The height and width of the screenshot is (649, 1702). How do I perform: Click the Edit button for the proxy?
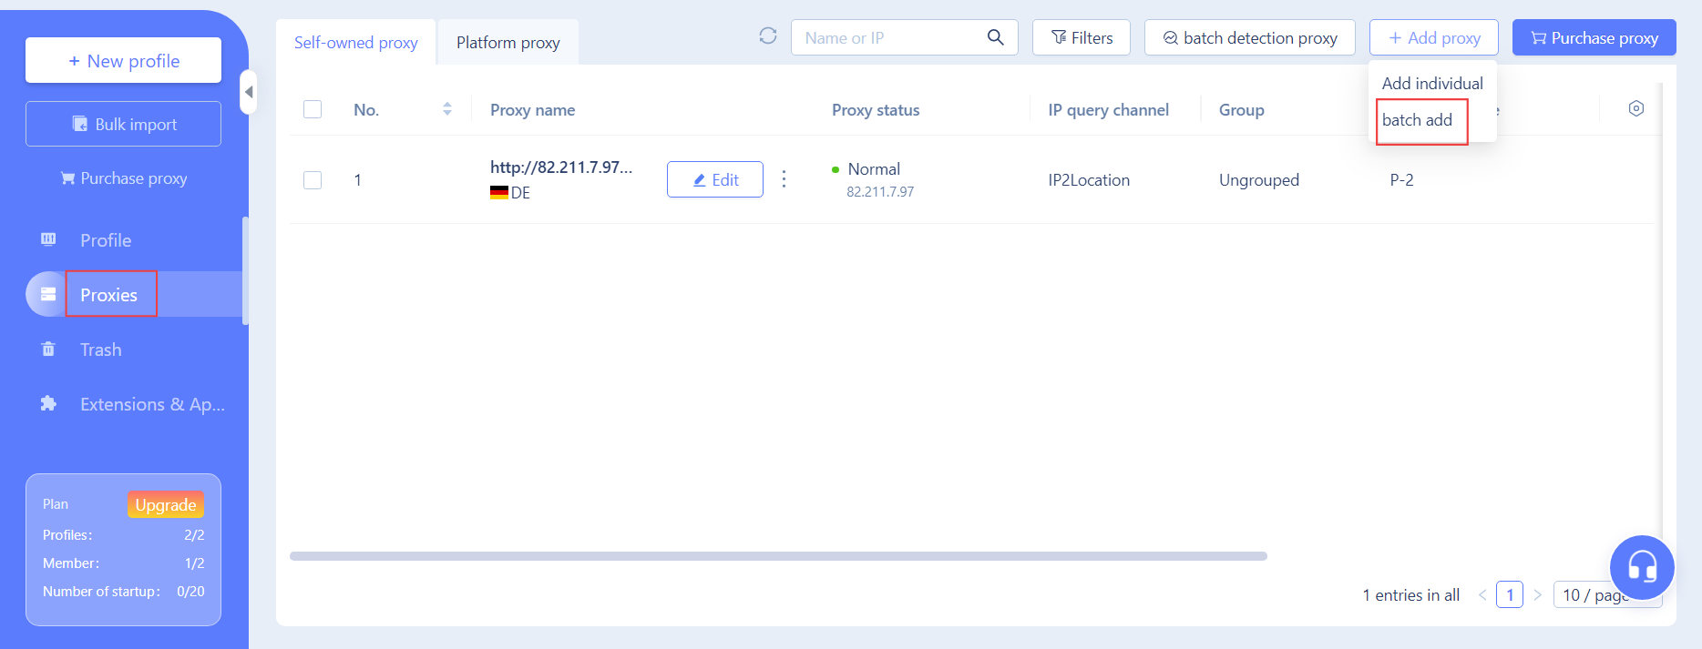pyautogui.click(x=714, y=180)
